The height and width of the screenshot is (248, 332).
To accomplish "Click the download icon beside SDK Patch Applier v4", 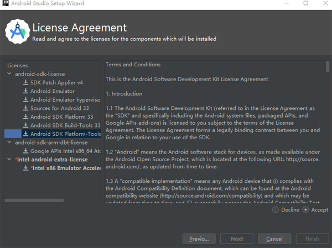I will (25, 82).
